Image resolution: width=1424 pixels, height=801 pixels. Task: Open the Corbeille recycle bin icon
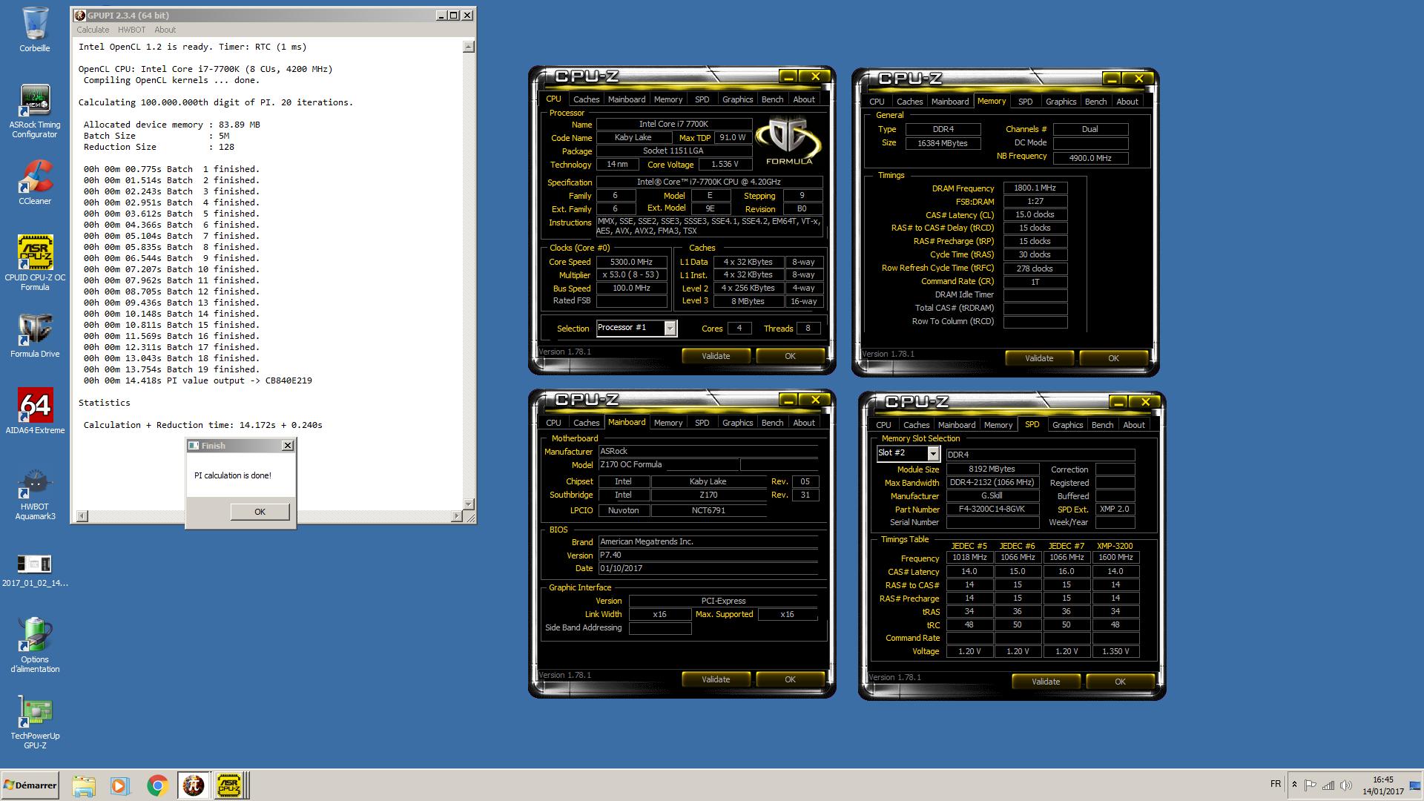pyautogui.click(x=35, y=30)
